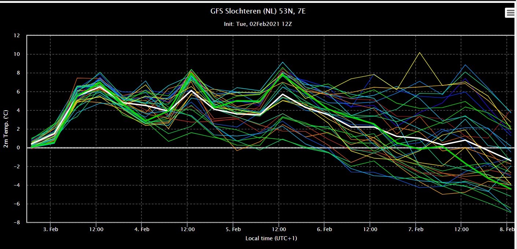Click the thick green line end near −4°C
Screen dimensions: 517x249
click(511, 189)
